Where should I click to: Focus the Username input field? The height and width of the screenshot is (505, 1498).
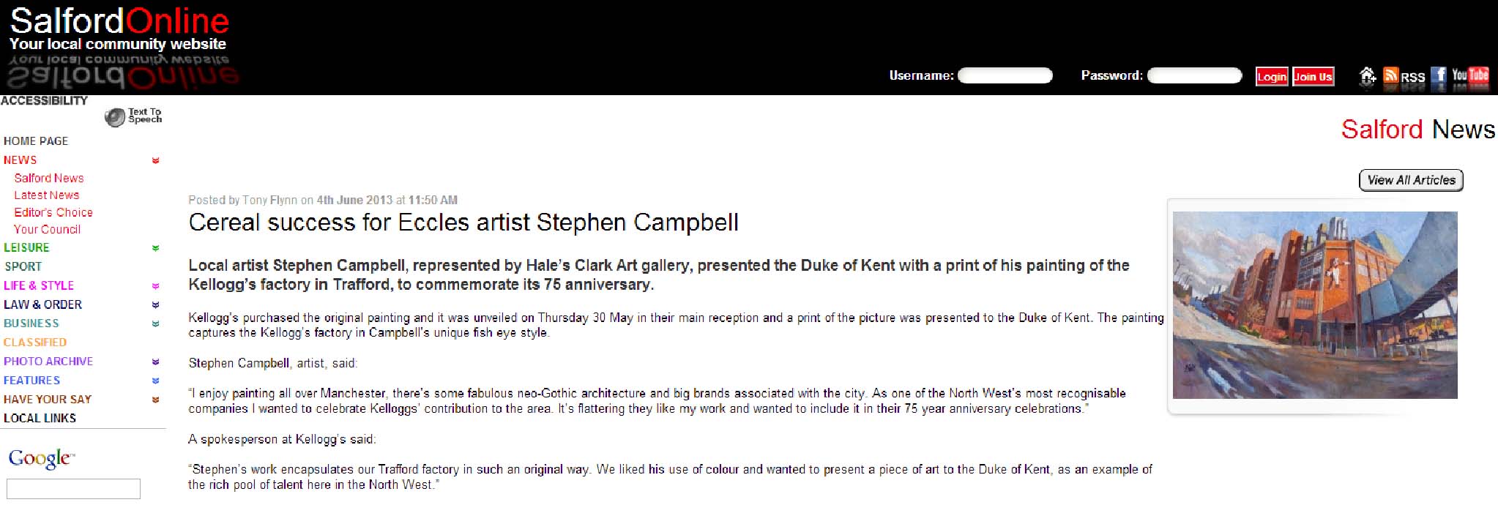(x=1005, y=75)
